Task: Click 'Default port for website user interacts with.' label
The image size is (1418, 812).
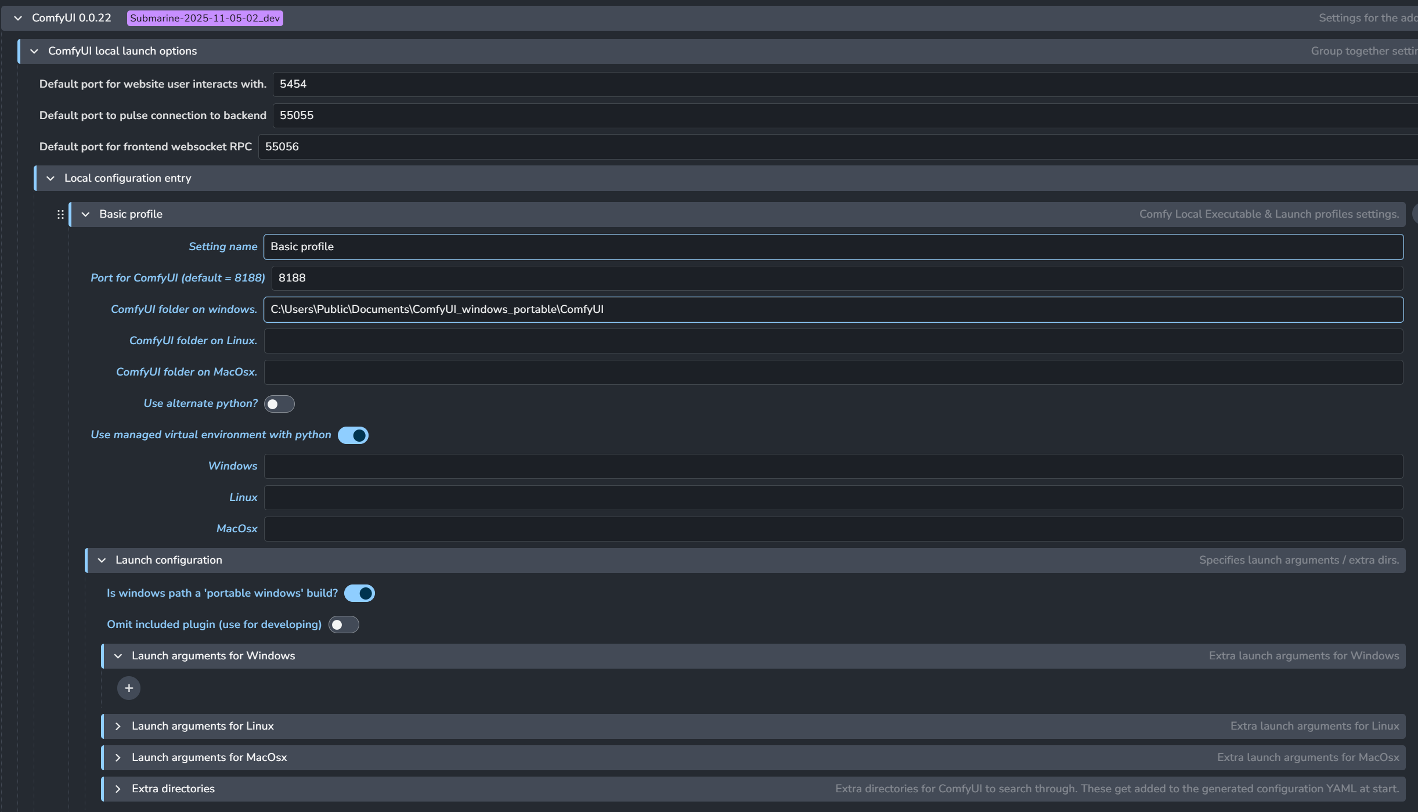Action: click(x=153, y=84)
